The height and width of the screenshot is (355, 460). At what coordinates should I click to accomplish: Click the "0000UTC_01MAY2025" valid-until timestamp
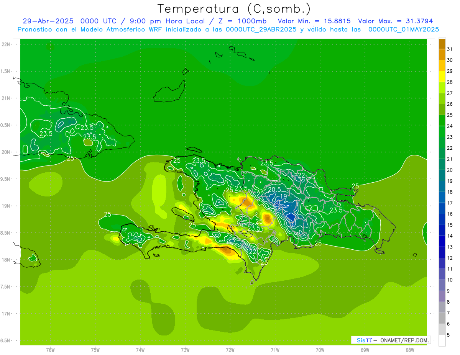point(404,29)
